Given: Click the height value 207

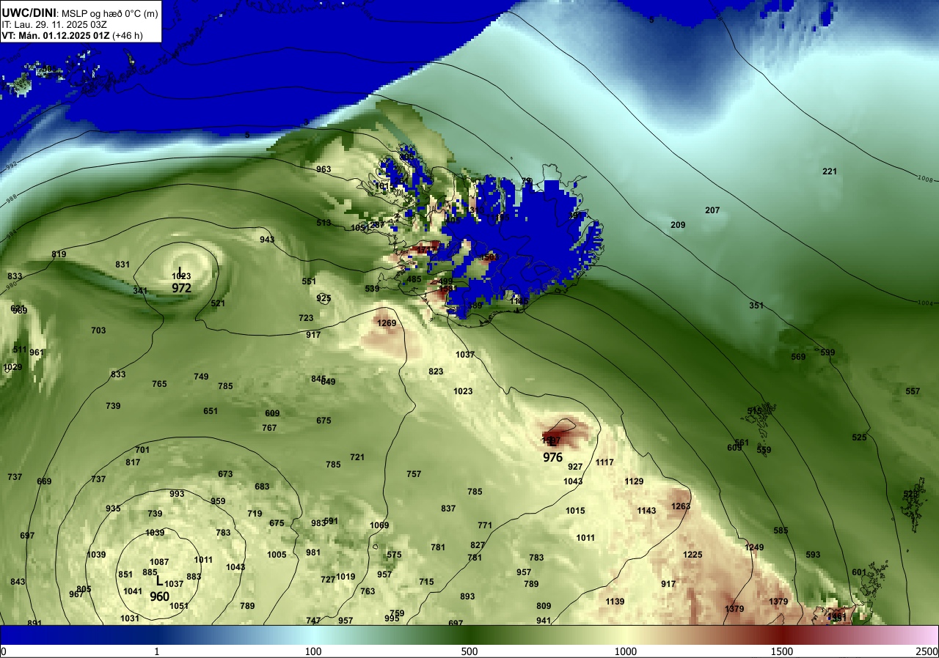Looking at the screenshot, I should (712, 210).
